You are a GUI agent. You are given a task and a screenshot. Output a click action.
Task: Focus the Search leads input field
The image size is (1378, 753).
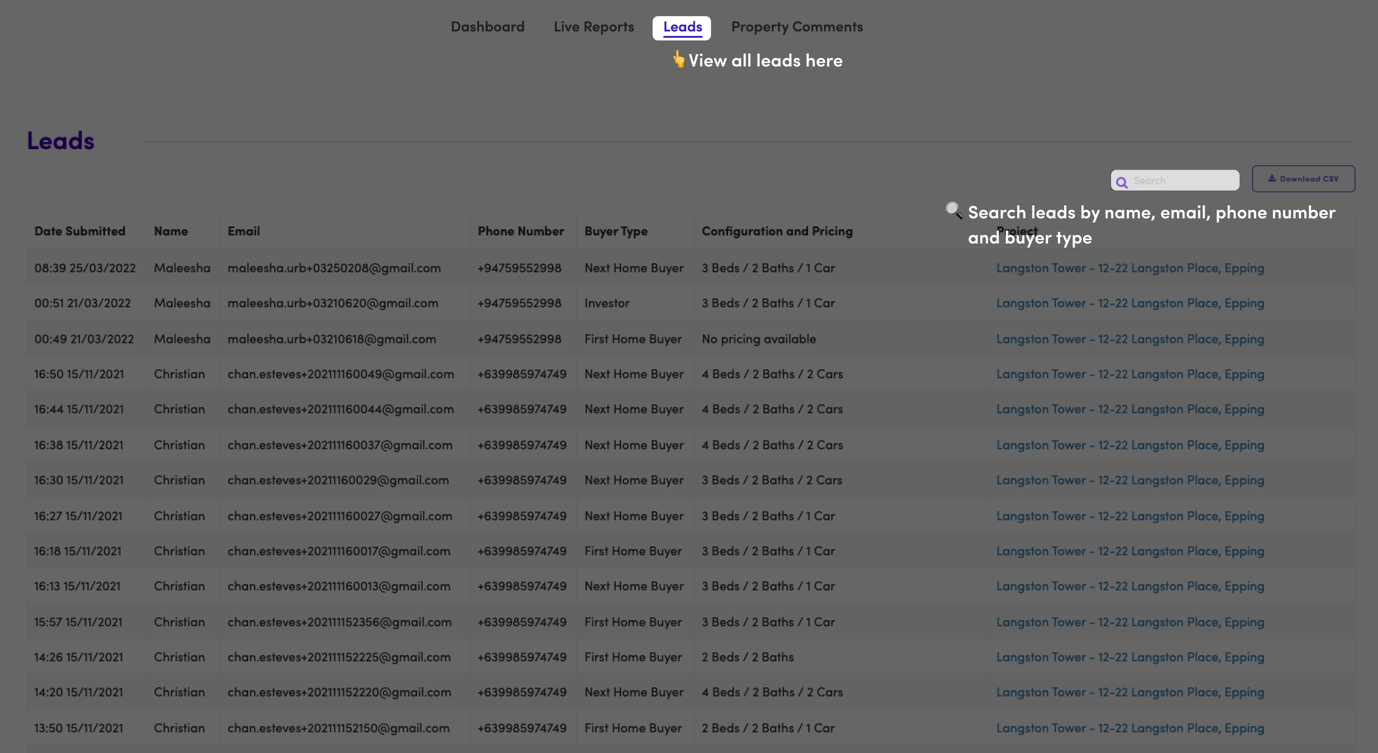(1182, 181)
